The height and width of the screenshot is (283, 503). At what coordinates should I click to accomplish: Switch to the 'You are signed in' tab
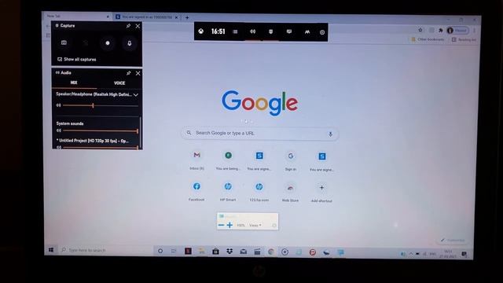147,17
